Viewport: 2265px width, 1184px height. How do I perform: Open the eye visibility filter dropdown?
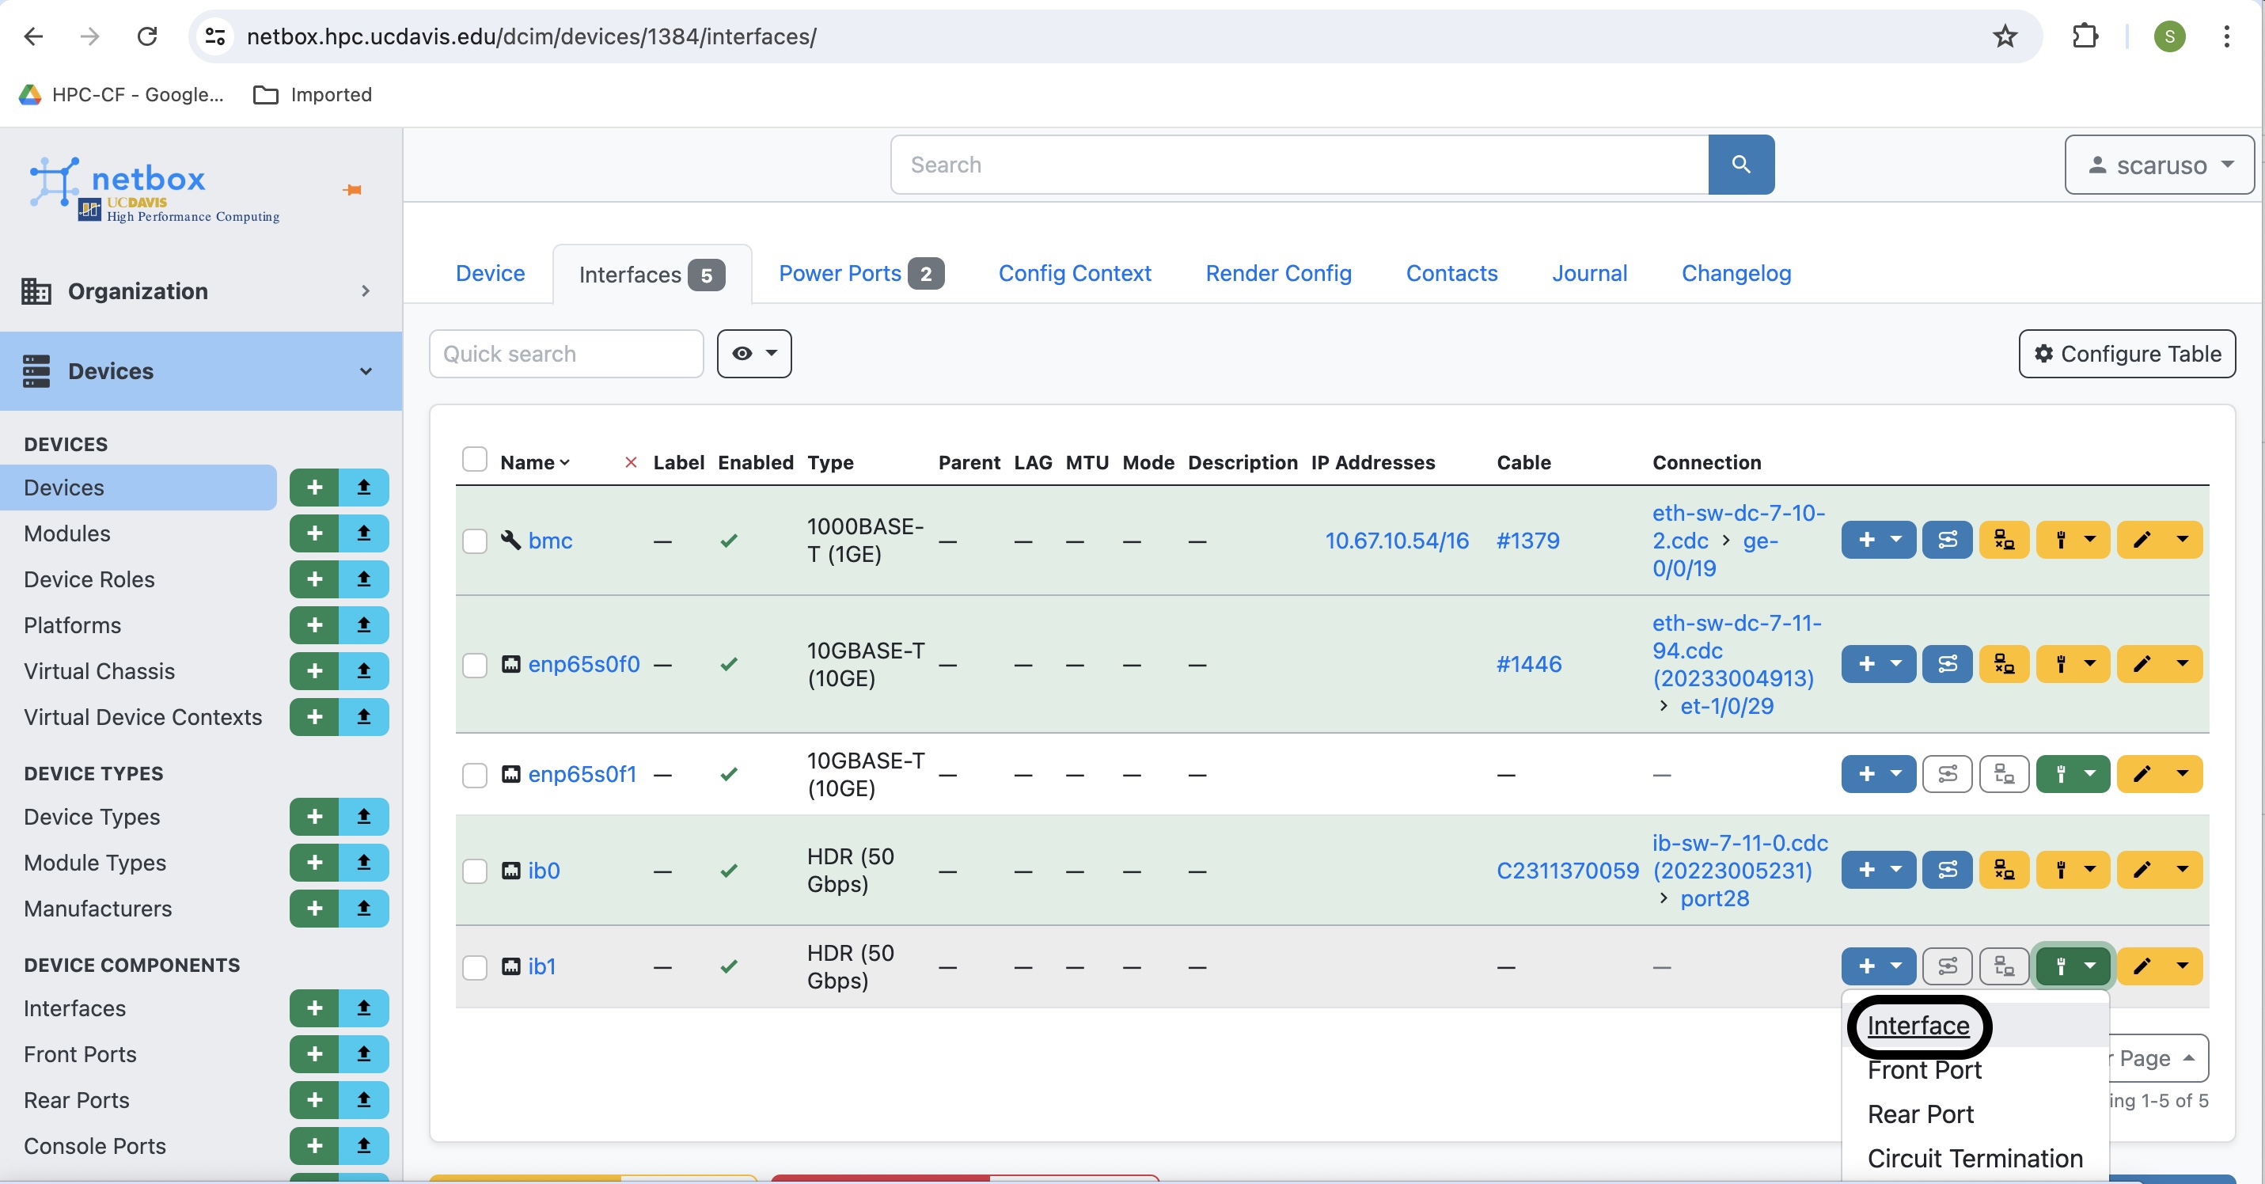point(753,353)
